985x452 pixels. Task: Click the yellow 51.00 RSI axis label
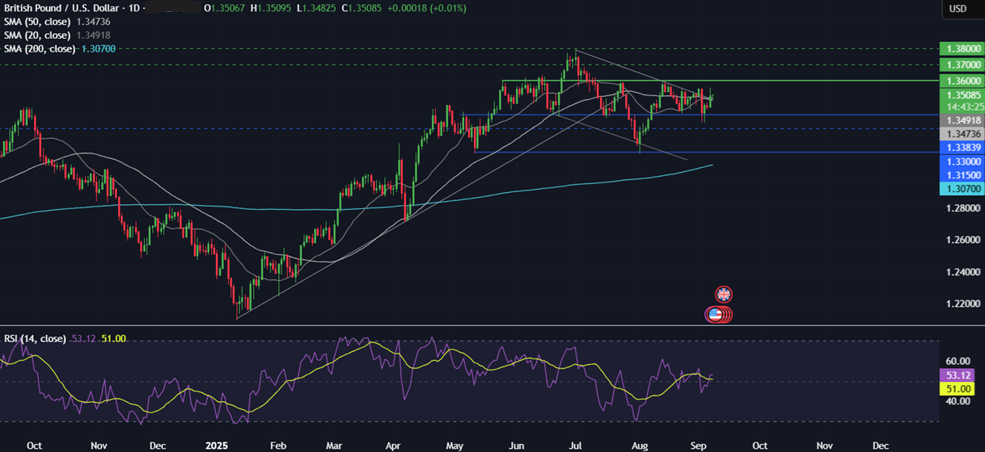coord(958,388)
